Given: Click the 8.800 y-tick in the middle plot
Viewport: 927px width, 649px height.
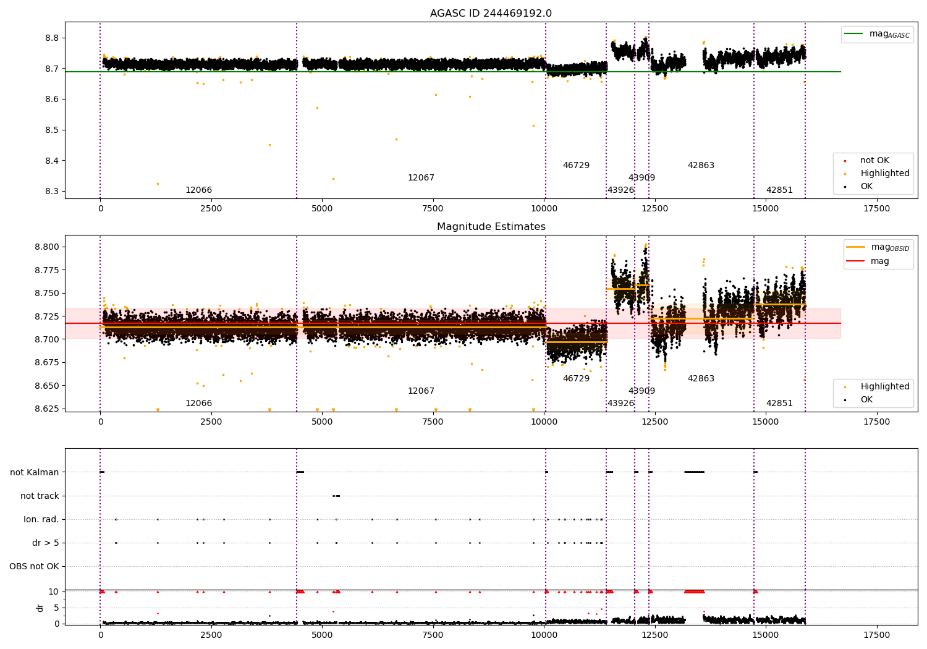Looking at the screenshot, I should click(x=47, y=247).
